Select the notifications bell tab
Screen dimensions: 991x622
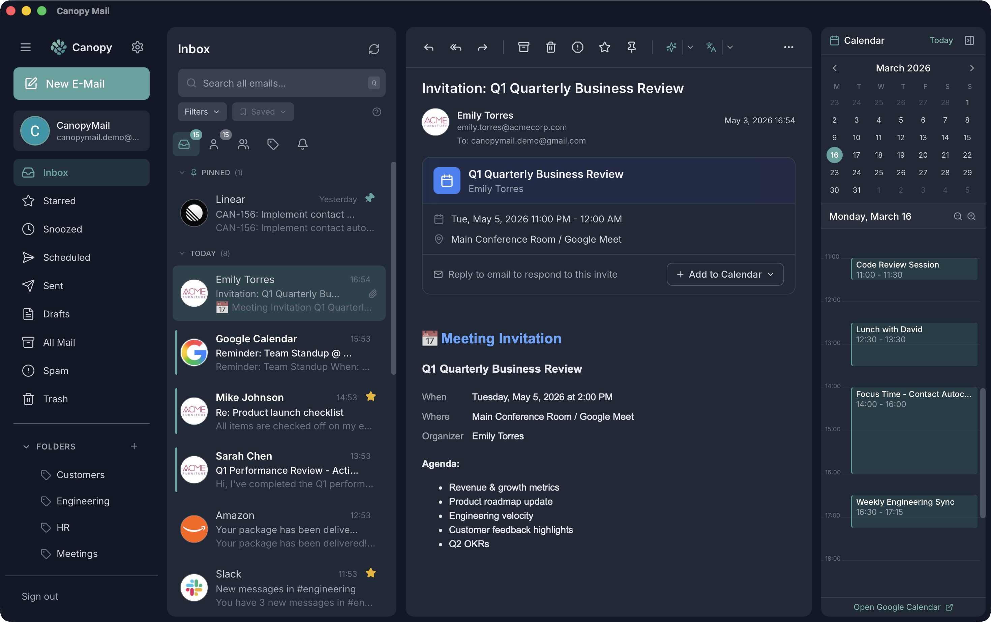(x=302, y=144)
